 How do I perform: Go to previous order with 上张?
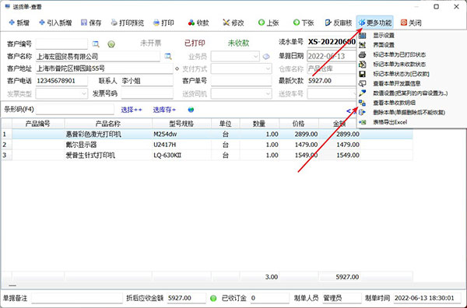coord(269,23)
